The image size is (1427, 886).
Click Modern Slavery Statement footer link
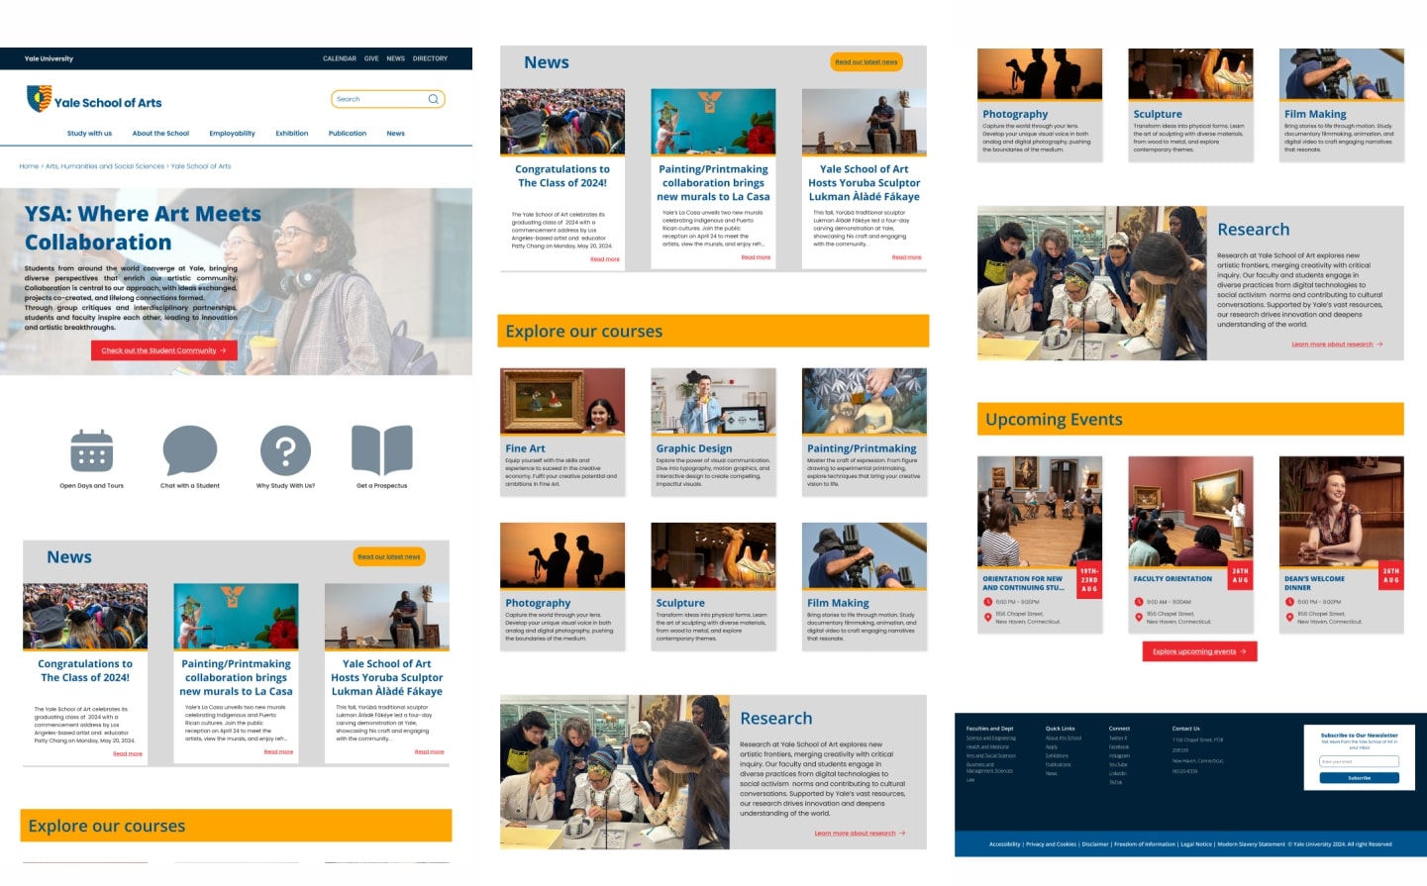click(x=1251, y=844)
